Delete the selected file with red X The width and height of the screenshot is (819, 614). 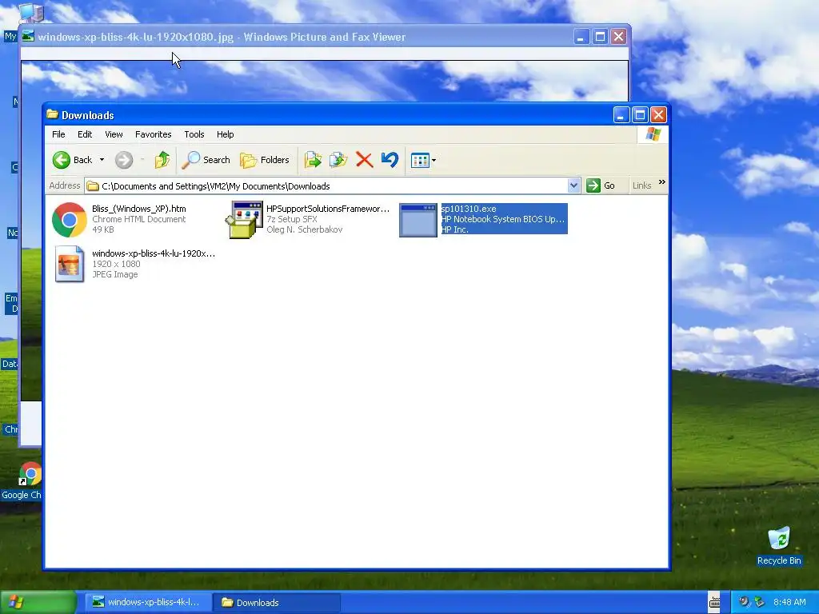pyautogui.click(x=364, y=160)
